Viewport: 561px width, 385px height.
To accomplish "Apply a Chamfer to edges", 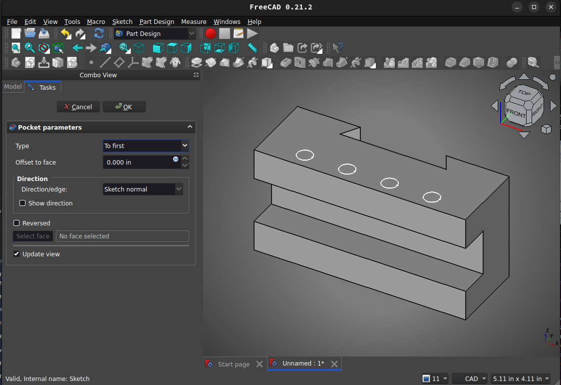I will pos(464,62).
